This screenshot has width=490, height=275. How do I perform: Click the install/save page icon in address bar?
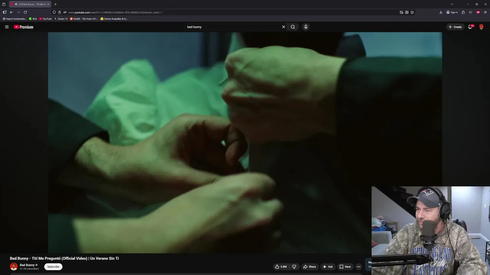pyautogui.click(x=407, y=12)
